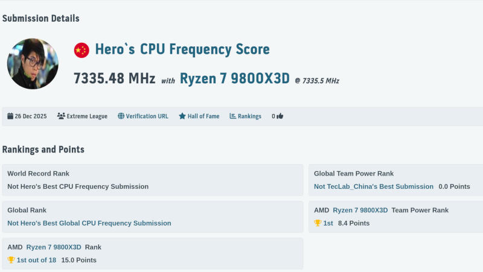Go to the Rankings link

coord(249,116)
